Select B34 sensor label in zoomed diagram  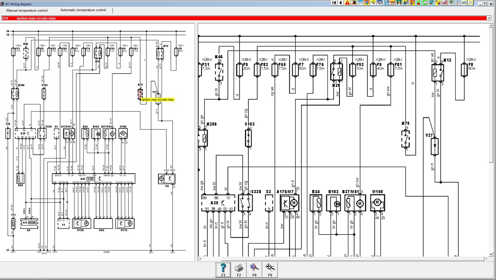pyautogui.click(x=316, y=192)
